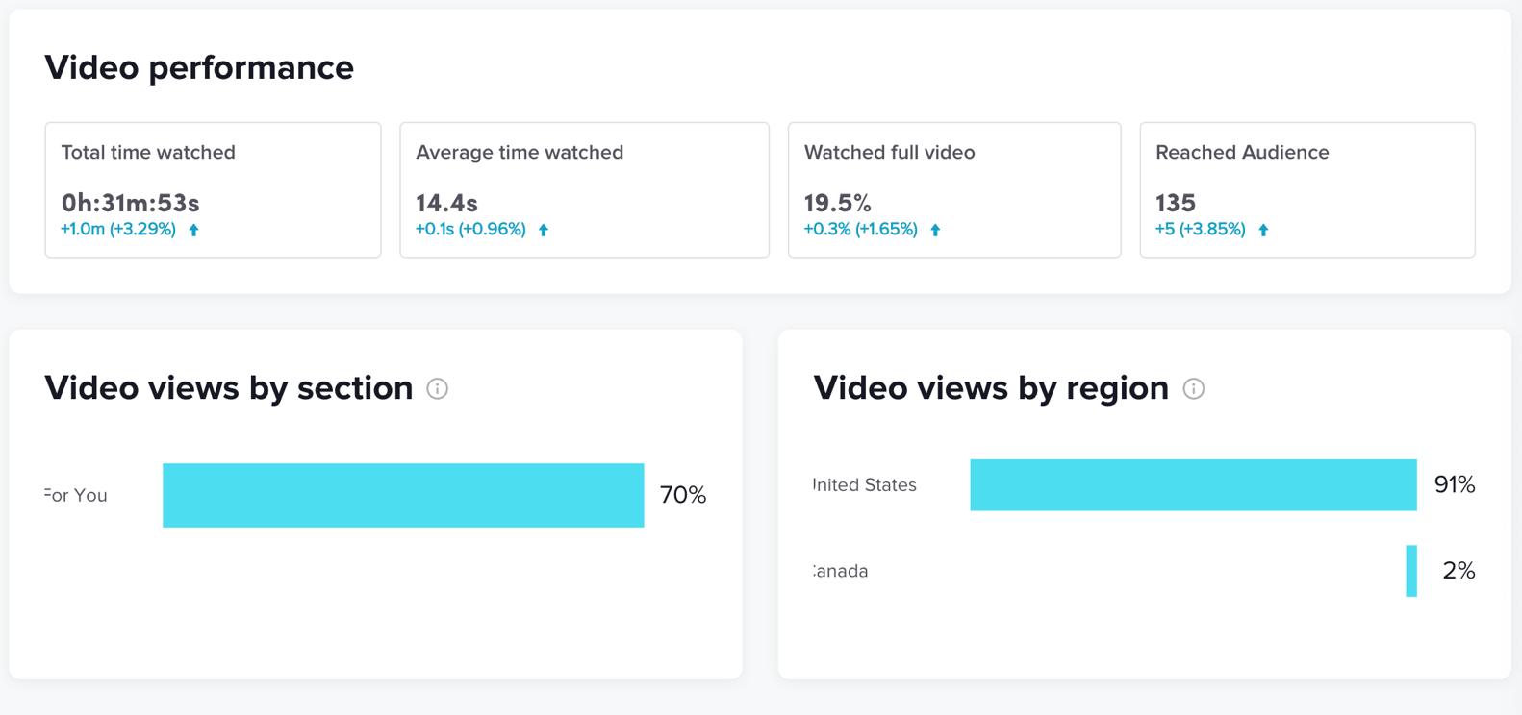The height and width of the screenshot is (715, 1522).
Task: Select the For You views bar
Action: [x=403, y=495]
